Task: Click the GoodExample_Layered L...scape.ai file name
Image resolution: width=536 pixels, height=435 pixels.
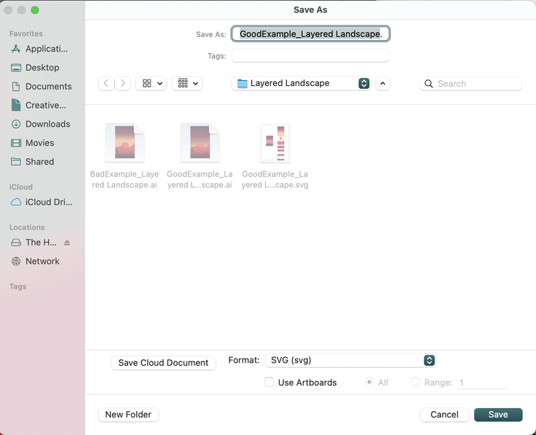Action: 200,179
